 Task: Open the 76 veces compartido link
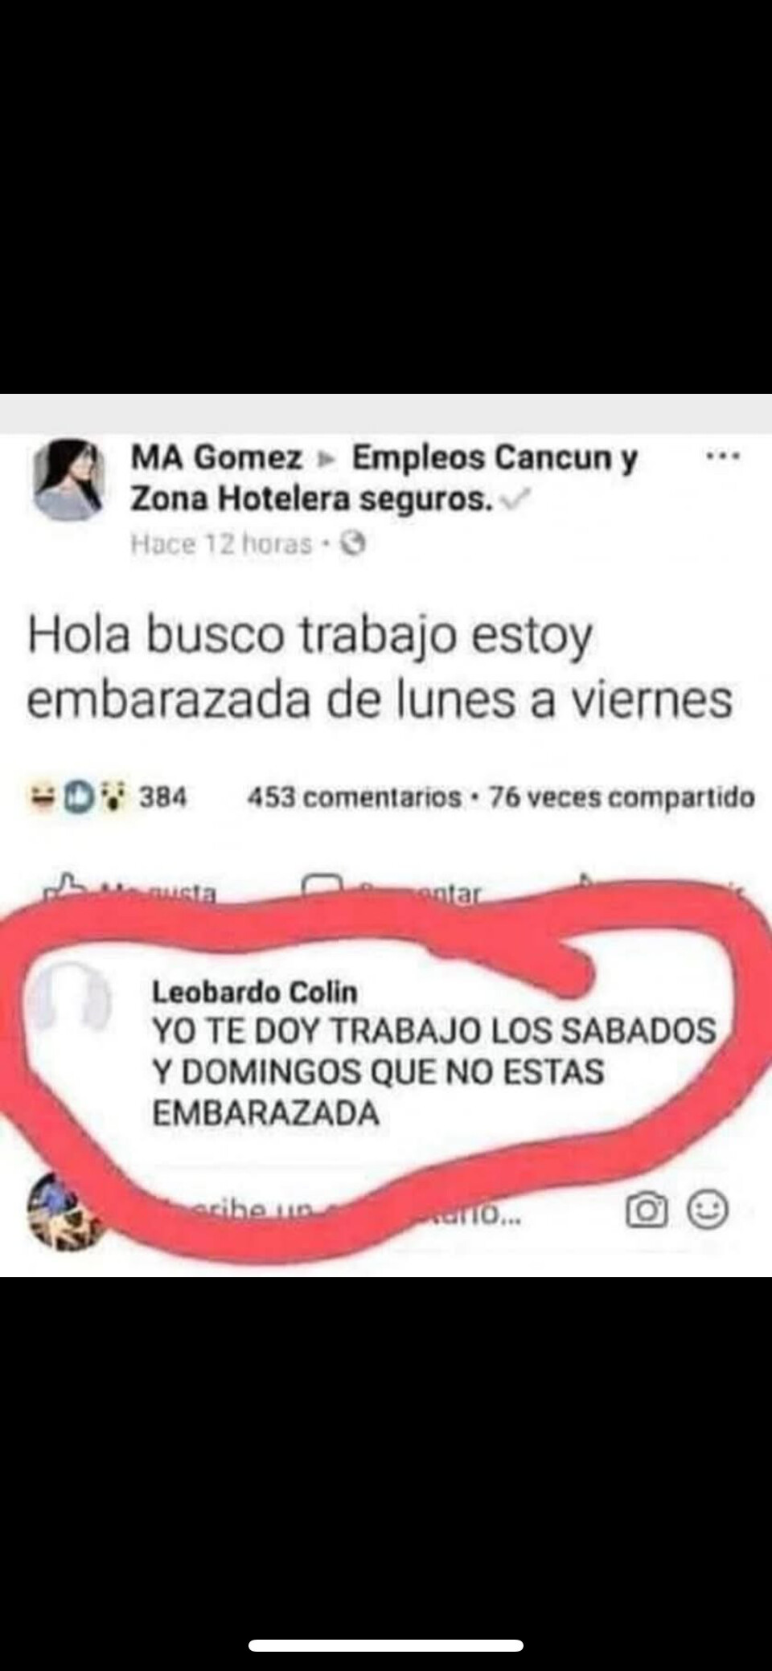point(622,797)
